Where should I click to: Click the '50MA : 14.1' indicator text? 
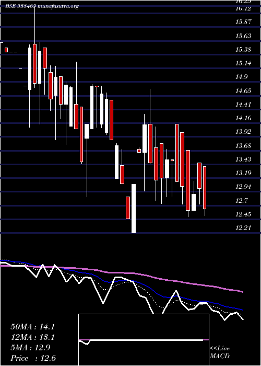(x=32, y=327)
